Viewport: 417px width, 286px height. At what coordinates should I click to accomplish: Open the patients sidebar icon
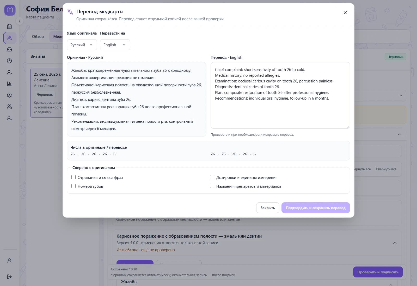9,38
